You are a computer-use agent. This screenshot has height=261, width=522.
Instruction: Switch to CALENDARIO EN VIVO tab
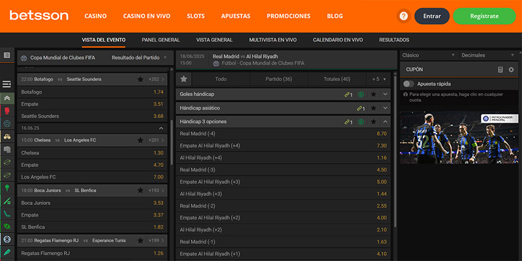pyautogui.click(x=338, y=40)
